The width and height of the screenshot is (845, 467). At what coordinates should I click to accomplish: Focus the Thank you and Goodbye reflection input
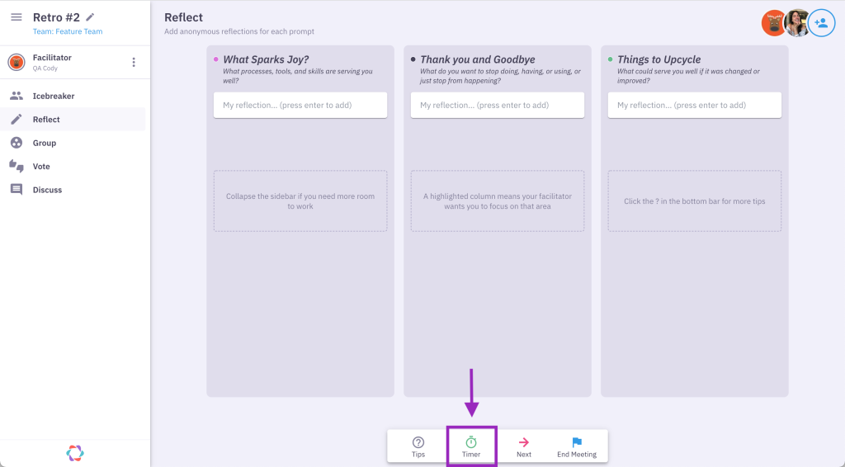(x=498, y=105)
